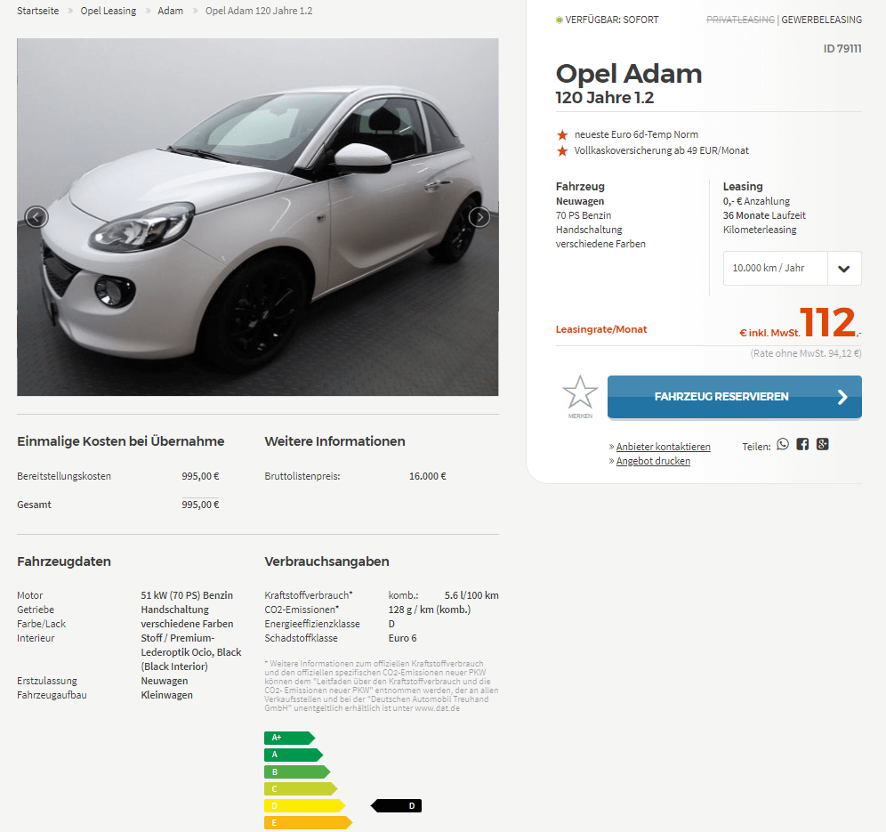Click '128 g / km (komb.)' emissions value

[430, 610]
